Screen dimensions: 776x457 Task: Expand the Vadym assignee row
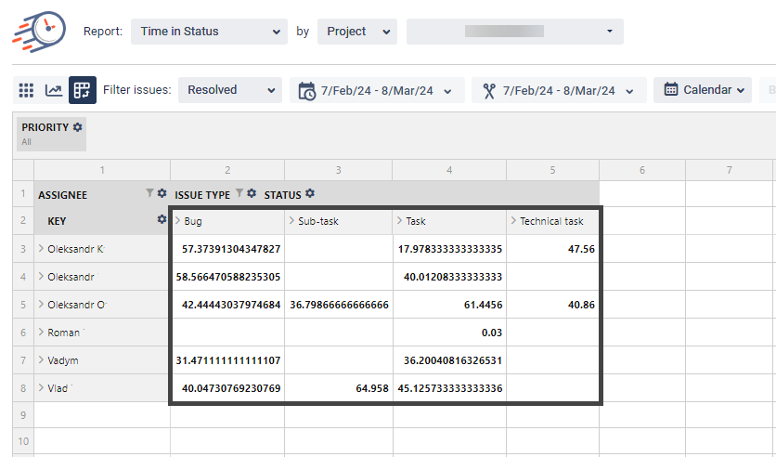click(x=41, y=360)
